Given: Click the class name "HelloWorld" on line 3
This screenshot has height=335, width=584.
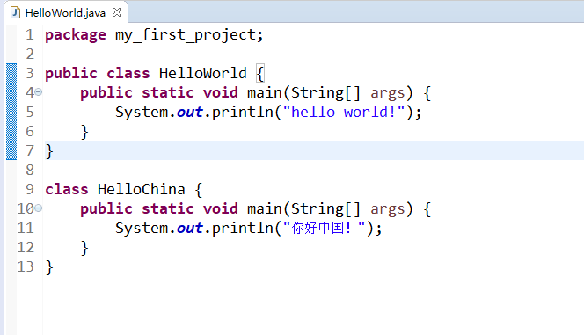Looking at the screenshot, I should point(202,73).
